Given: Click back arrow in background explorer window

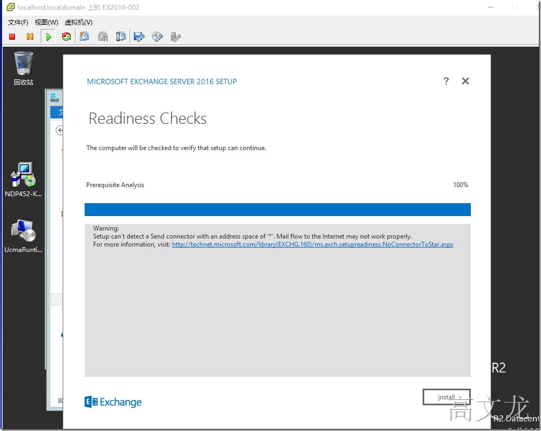Looking at the screenshot, I should (x=59, y=130).
